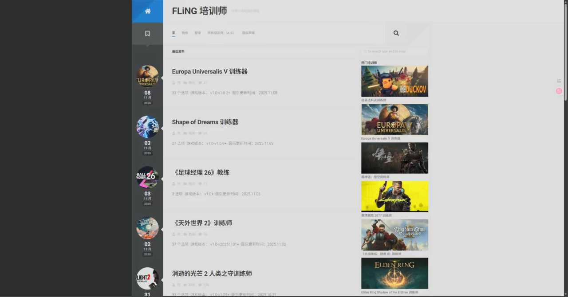568x297 pixels.
Task: Open the third navigation menu item
Action: pyautogui.click(x=197, y=33)
